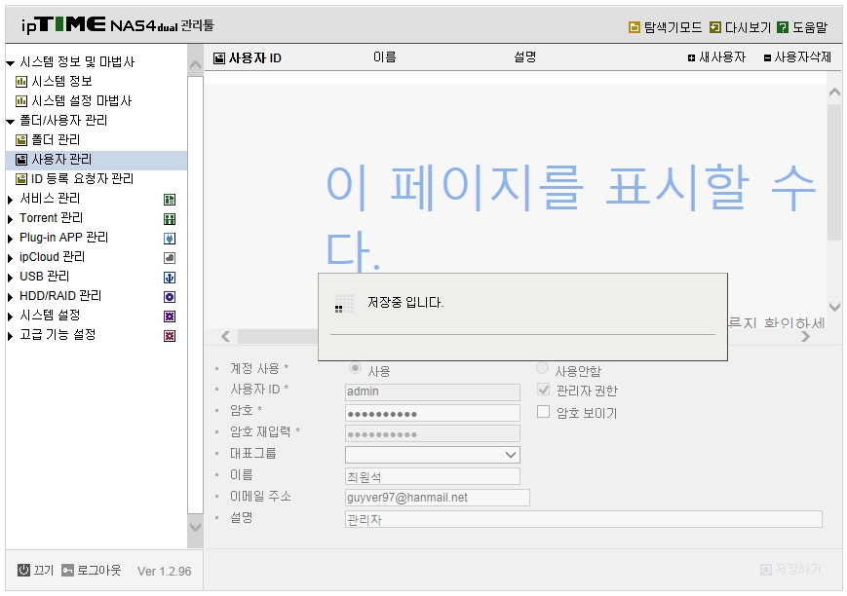Enable the 암호 보이기 checkbox
Image resolution: width=847 pixels, height=596 pixels.
point(544,412)
